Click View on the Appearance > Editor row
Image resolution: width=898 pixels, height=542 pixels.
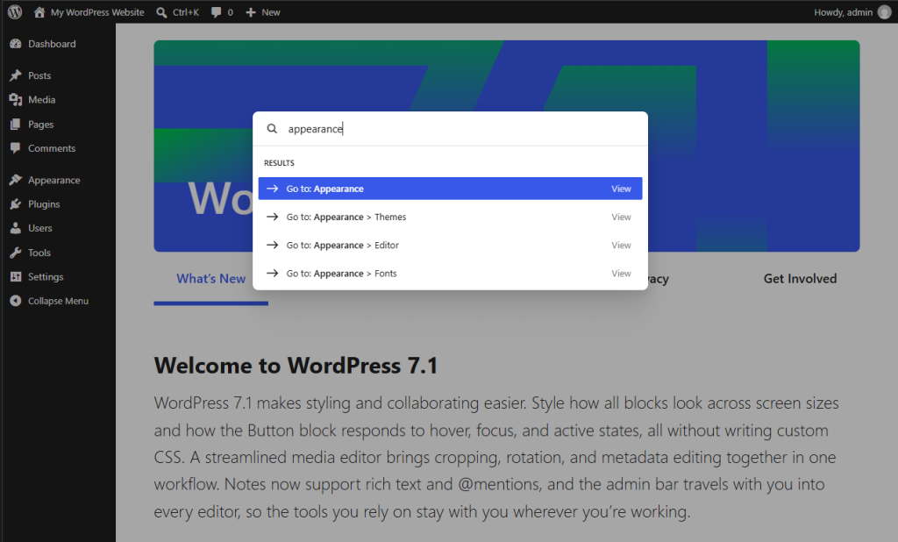click(621, 245)
